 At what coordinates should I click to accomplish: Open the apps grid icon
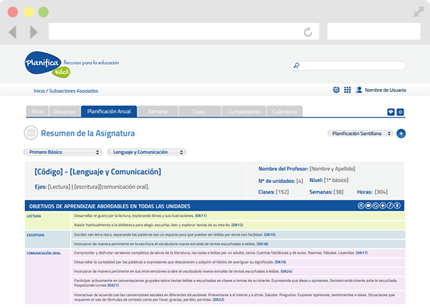348,90
